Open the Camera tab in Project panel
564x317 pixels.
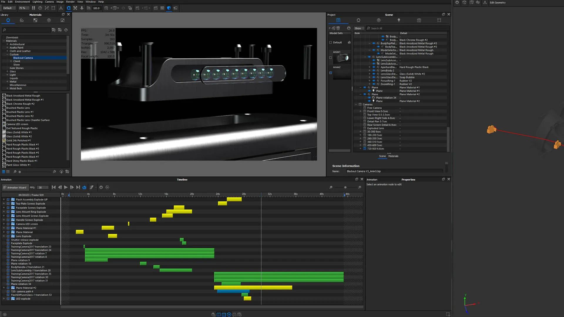[419, 20]
